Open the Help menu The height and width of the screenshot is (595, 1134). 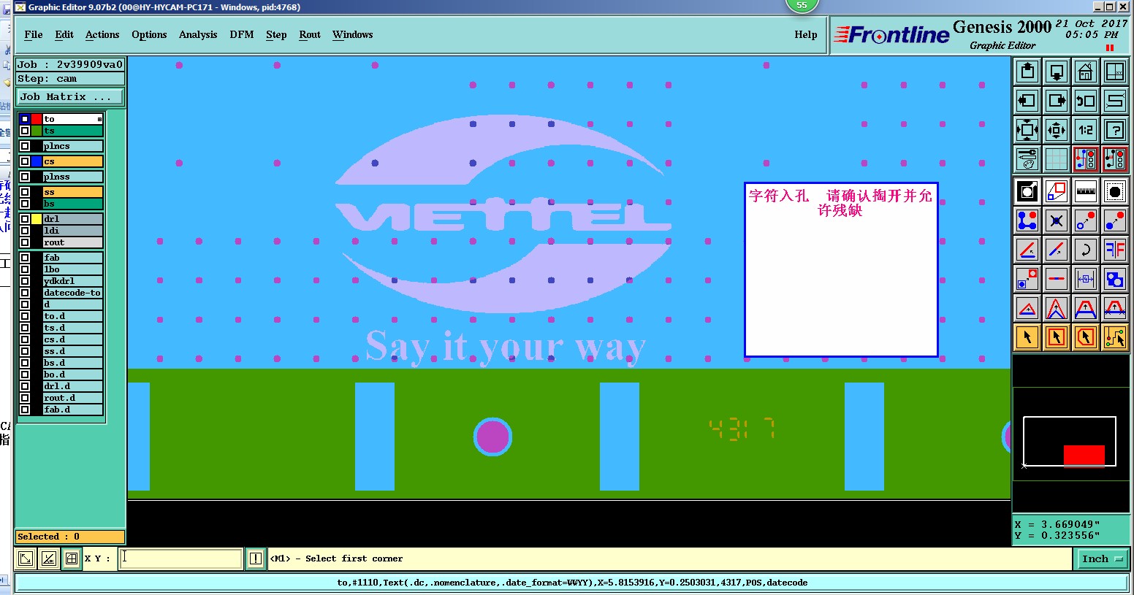pos(806,34)
